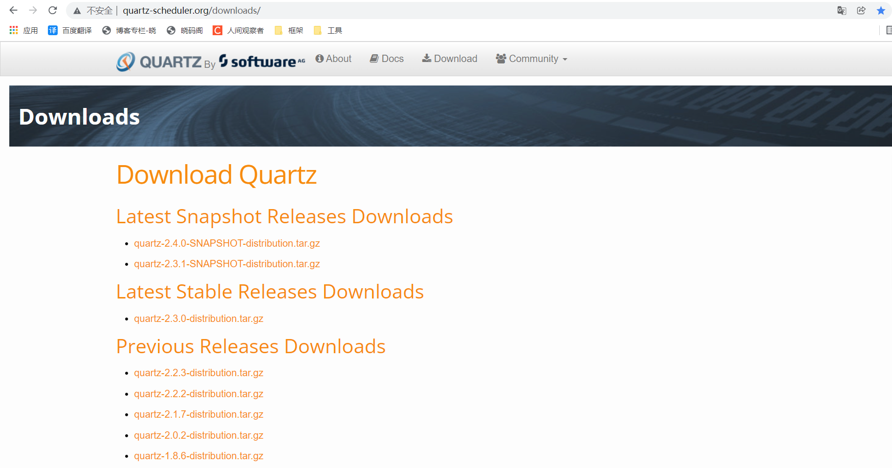892x468 pixels.
Task: Download quartz-2.4.0-SNAPSHOT-distribution.tar.gz
Action: 227,243
